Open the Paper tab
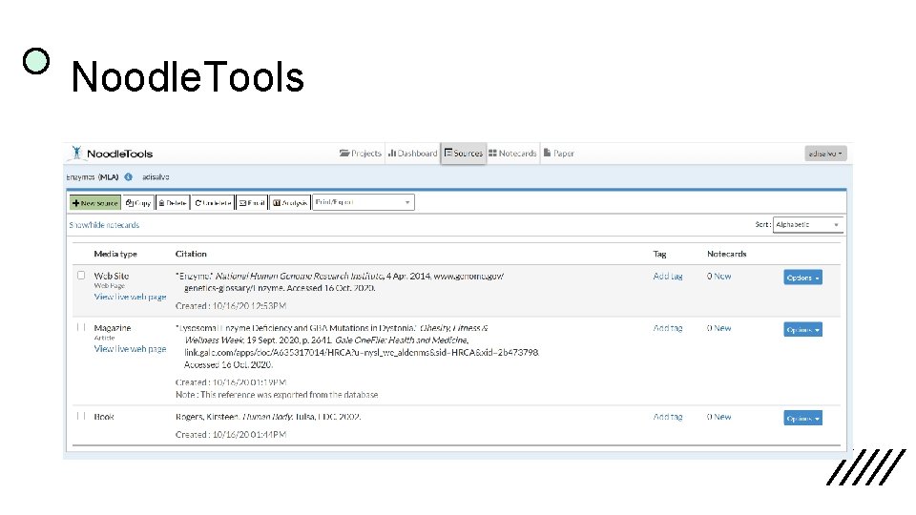This screenshot has width=916, height=515. [x=558, y=153]
